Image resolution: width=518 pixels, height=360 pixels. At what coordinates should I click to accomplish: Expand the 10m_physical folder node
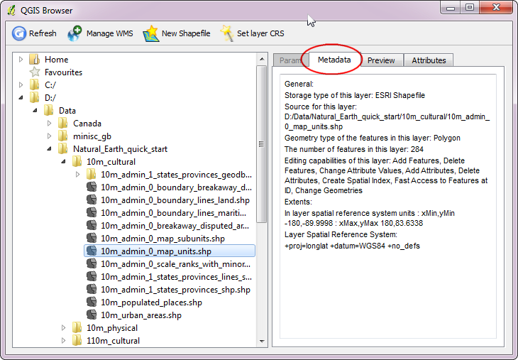[x=63, y=327]
